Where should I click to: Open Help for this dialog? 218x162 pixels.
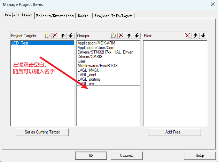pos(200,155)
